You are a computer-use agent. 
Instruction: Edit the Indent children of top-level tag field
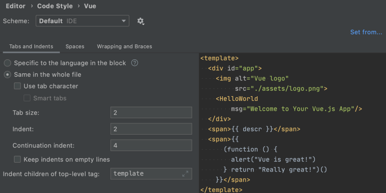151,174
